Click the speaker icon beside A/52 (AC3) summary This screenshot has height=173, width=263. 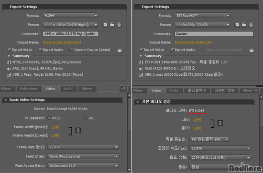[x=141, y=69]
